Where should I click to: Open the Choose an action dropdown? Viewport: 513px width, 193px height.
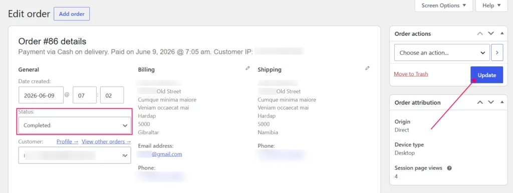442,53
